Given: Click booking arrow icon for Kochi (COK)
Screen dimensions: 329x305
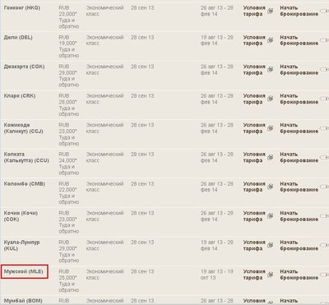Looking at the screenshot, I should [324, 216].
